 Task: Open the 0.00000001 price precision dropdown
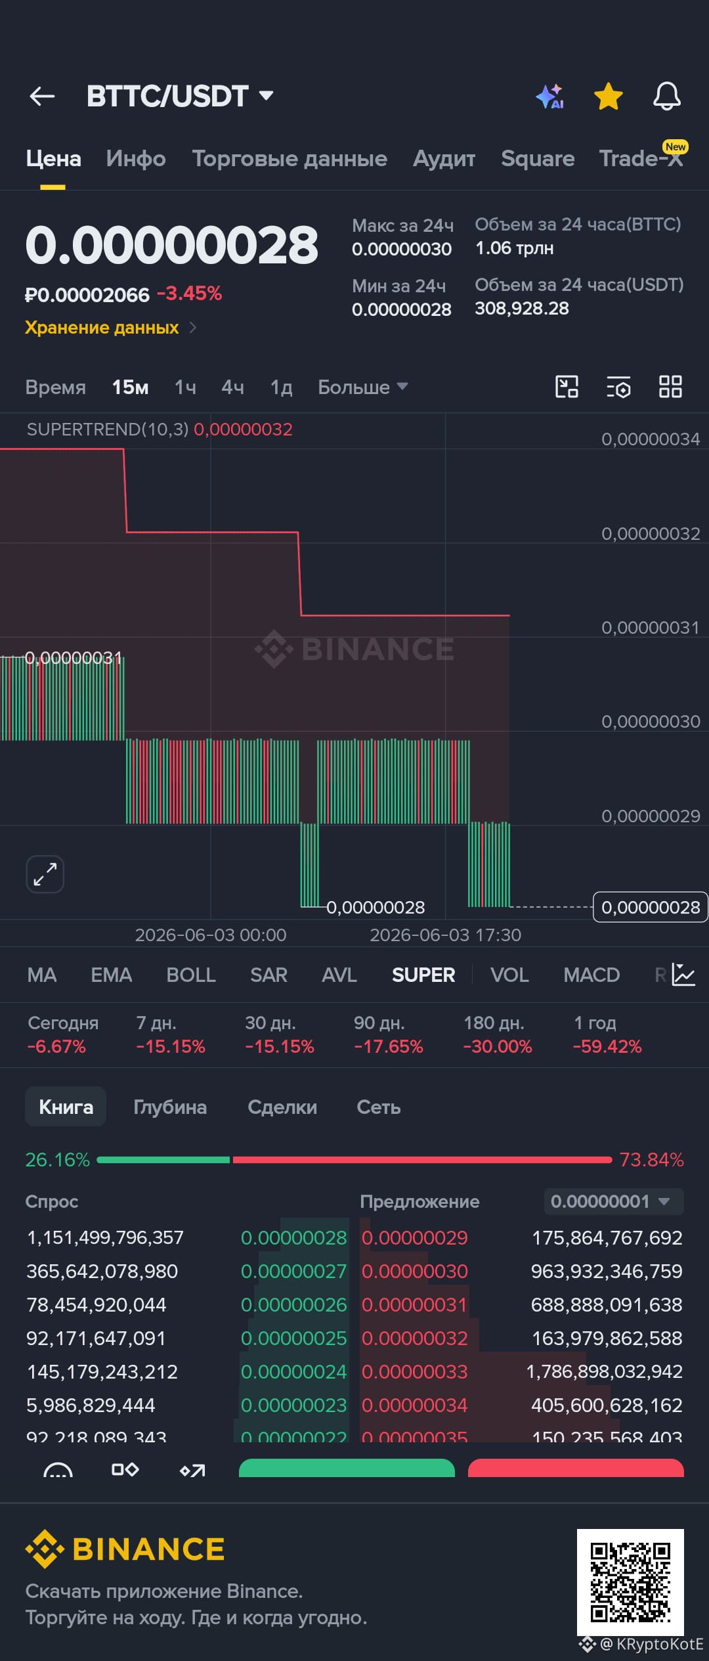pos(614,1201)
